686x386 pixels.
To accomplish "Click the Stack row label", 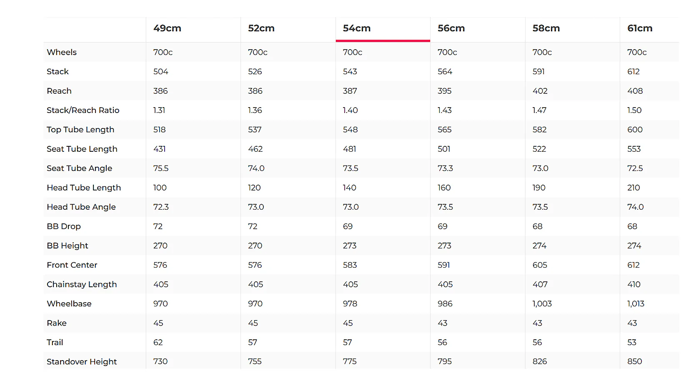I will [58, 72].
